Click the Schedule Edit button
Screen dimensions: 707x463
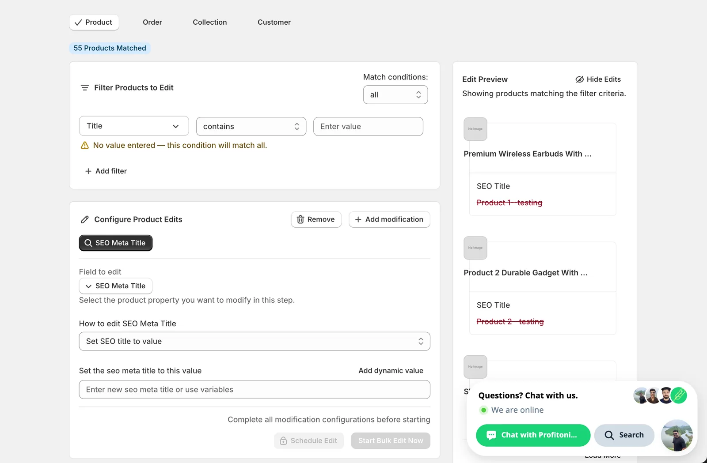pos(309,441)
